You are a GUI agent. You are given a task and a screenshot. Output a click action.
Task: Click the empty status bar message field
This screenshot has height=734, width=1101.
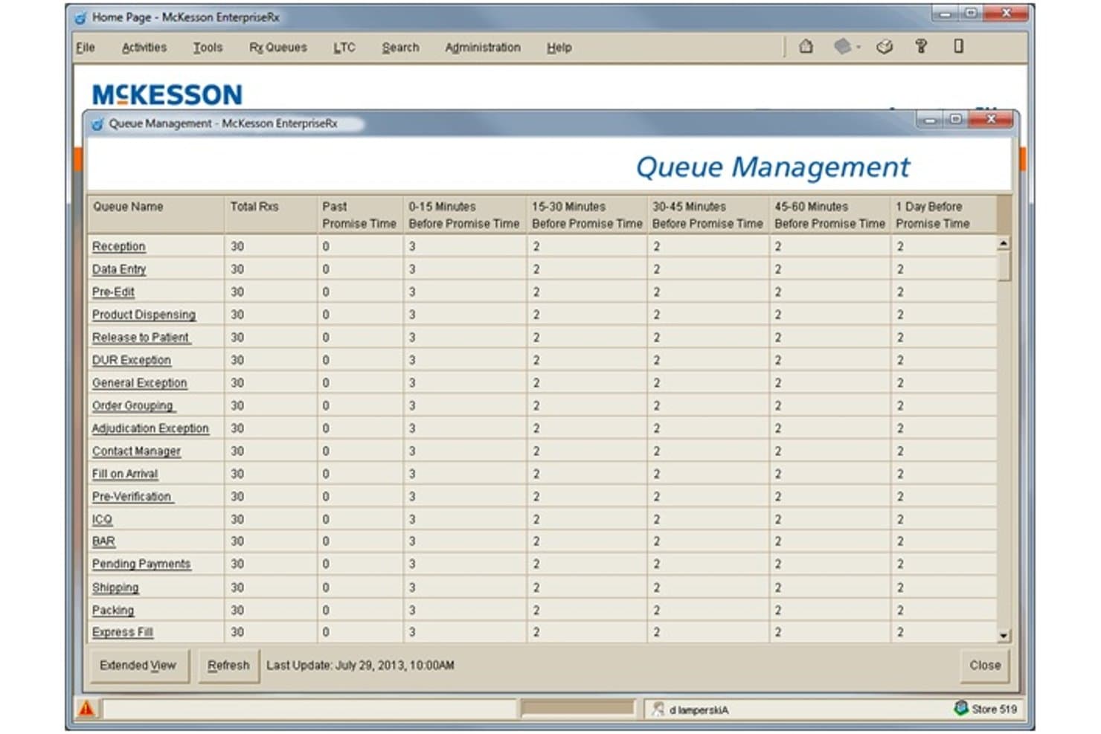point(309,709)
